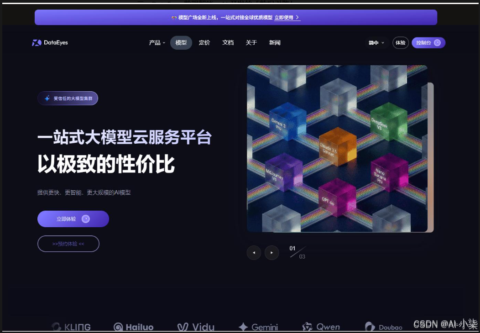Click the Claude 3.5 Sonnet orange cube
Image resolution: width=480 pixels, height=333 pixels.
coord(338,146)
